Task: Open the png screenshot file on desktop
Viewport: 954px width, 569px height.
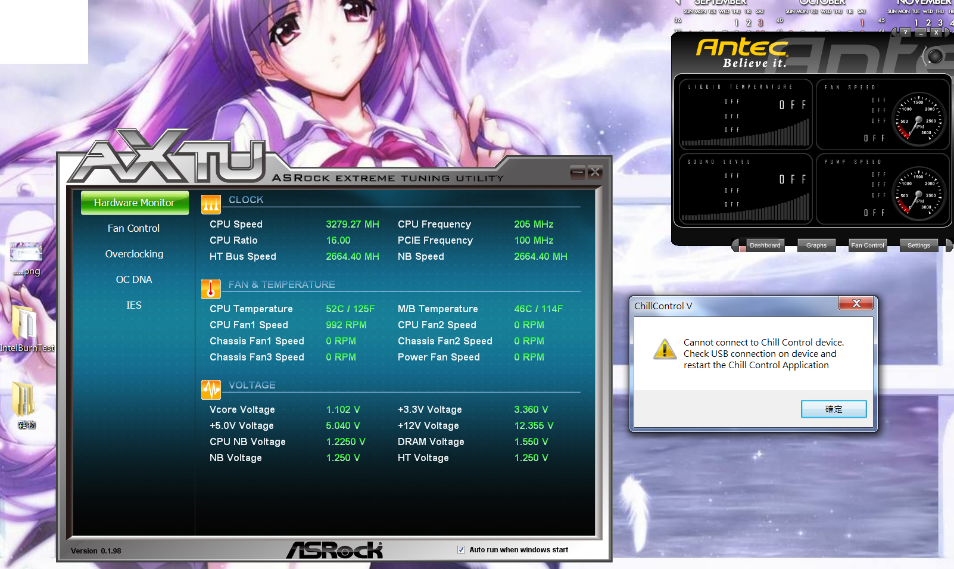Action: [x=26, y=259]
